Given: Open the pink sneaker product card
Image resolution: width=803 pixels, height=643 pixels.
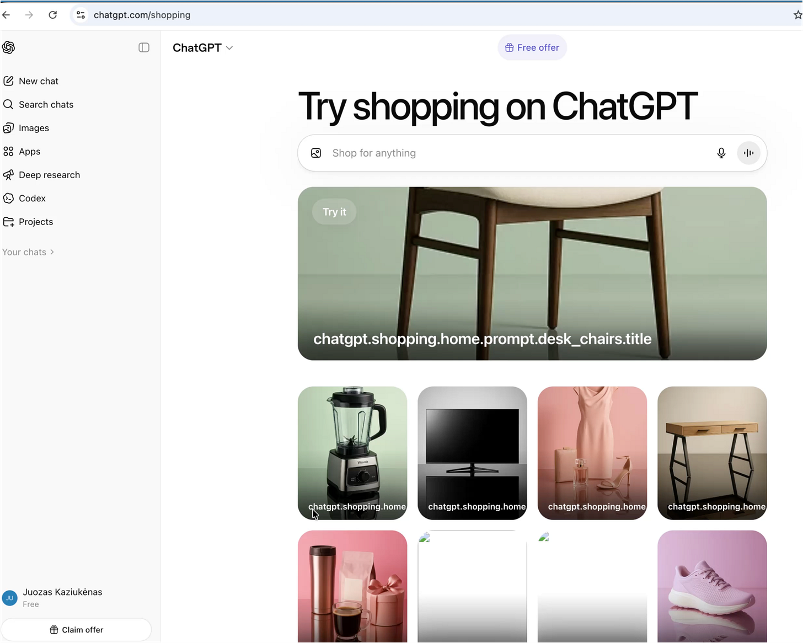Looking at the screenshot, I should [712, 586].
